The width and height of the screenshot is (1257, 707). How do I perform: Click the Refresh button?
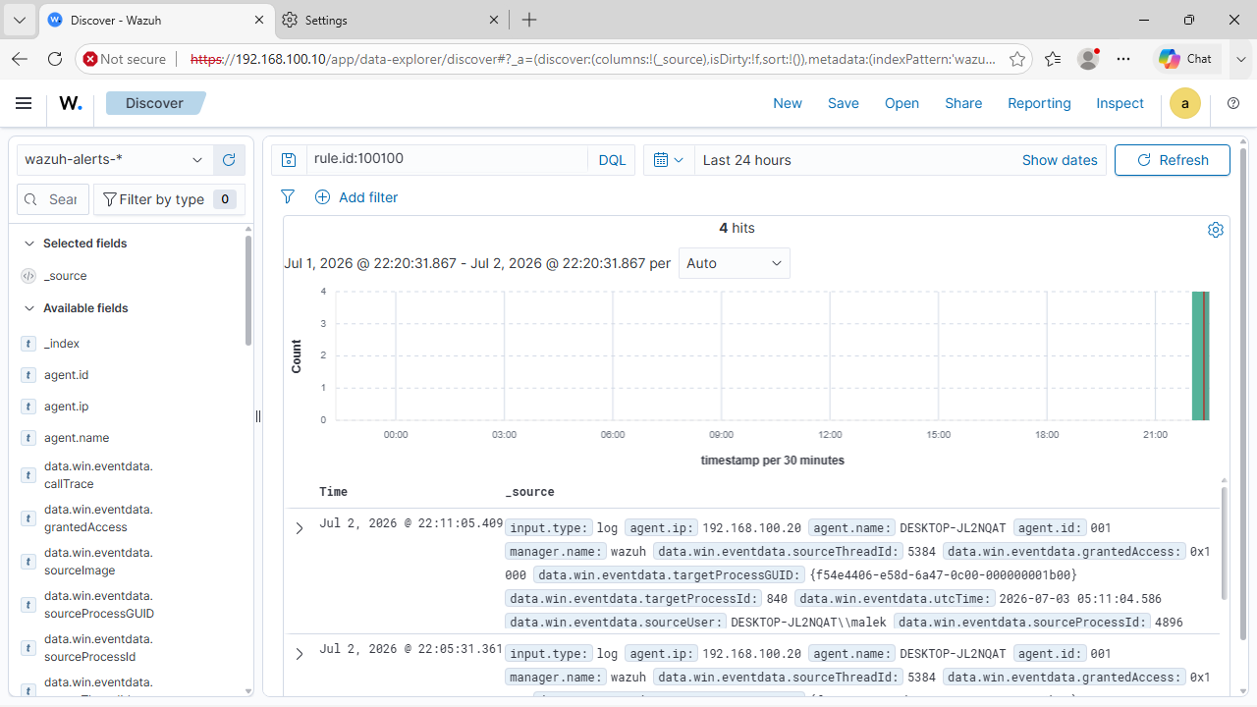1173,160
